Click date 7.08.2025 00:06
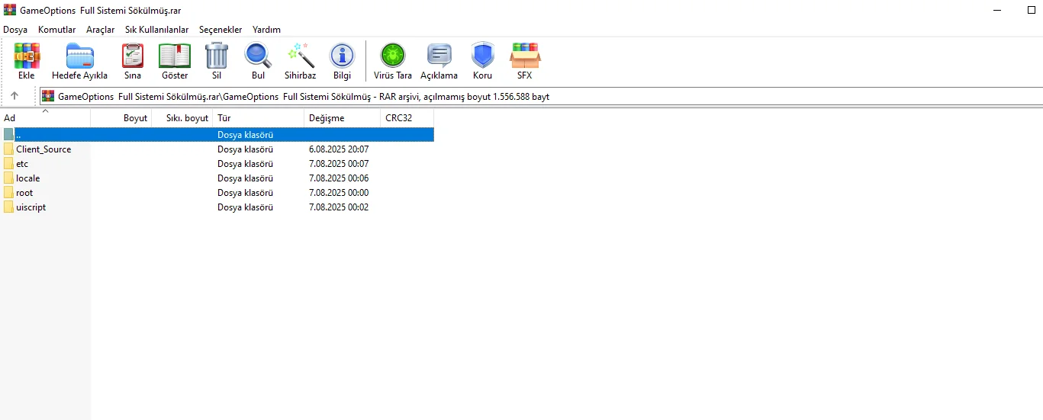This screenshot has height=420, width=1043. (x=339, y=178)
